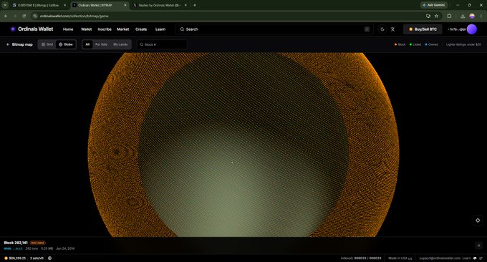Click the Bitcoin price in status bar

coord(15,258)
